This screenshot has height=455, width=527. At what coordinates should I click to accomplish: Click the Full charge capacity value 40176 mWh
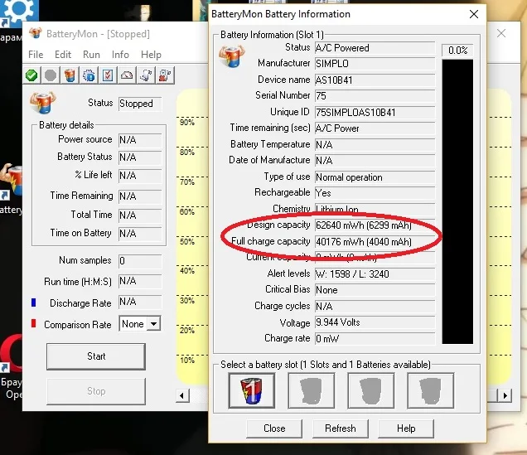(x=375, y=242)
